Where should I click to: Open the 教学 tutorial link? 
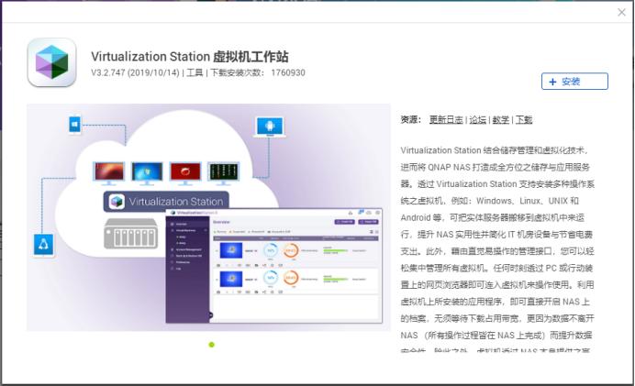[500, 120]
